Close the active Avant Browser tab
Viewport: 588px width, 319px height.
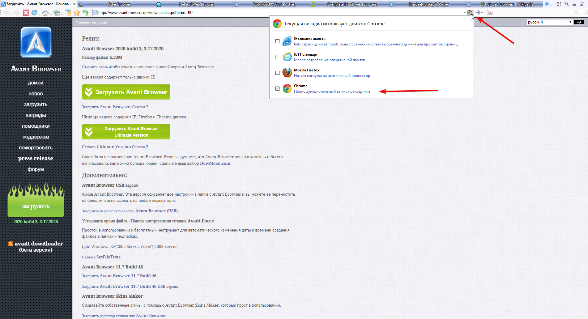[74, 4]
